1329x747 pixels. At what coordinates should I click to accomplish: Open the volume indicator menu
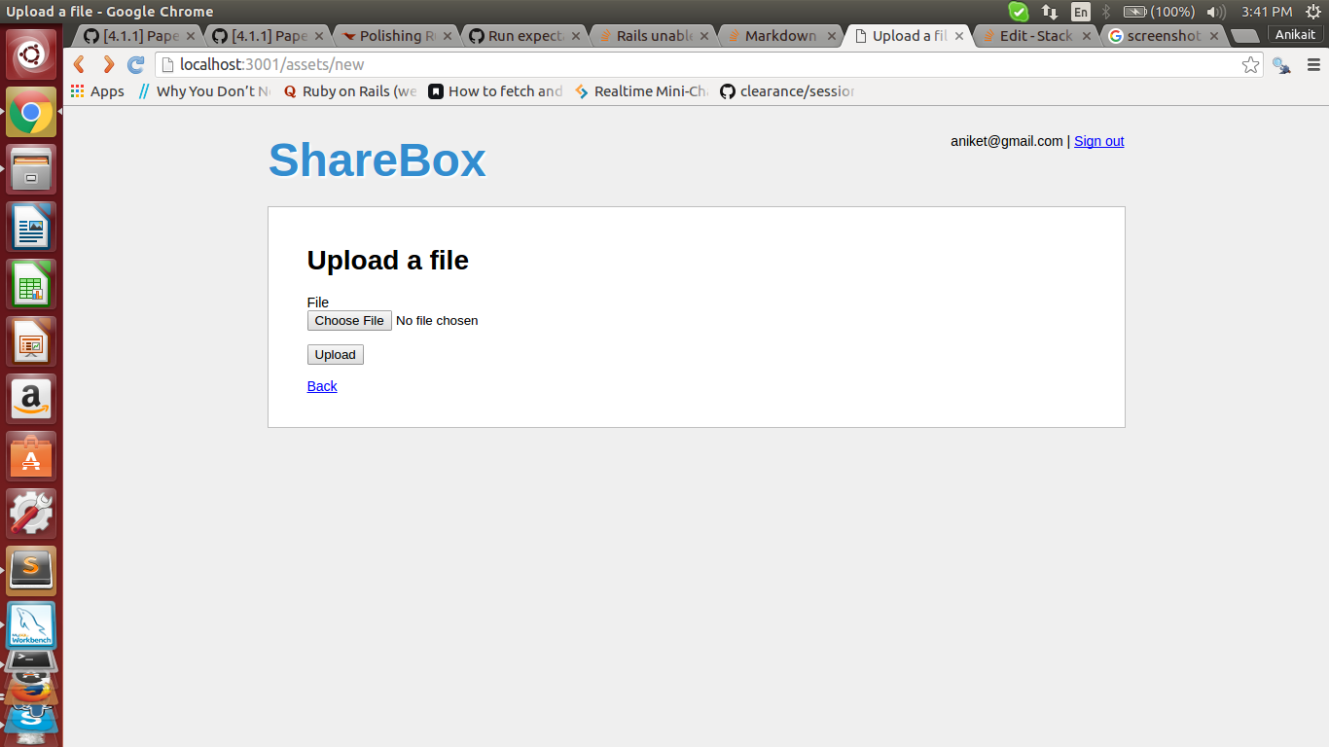pos(1216,12)
